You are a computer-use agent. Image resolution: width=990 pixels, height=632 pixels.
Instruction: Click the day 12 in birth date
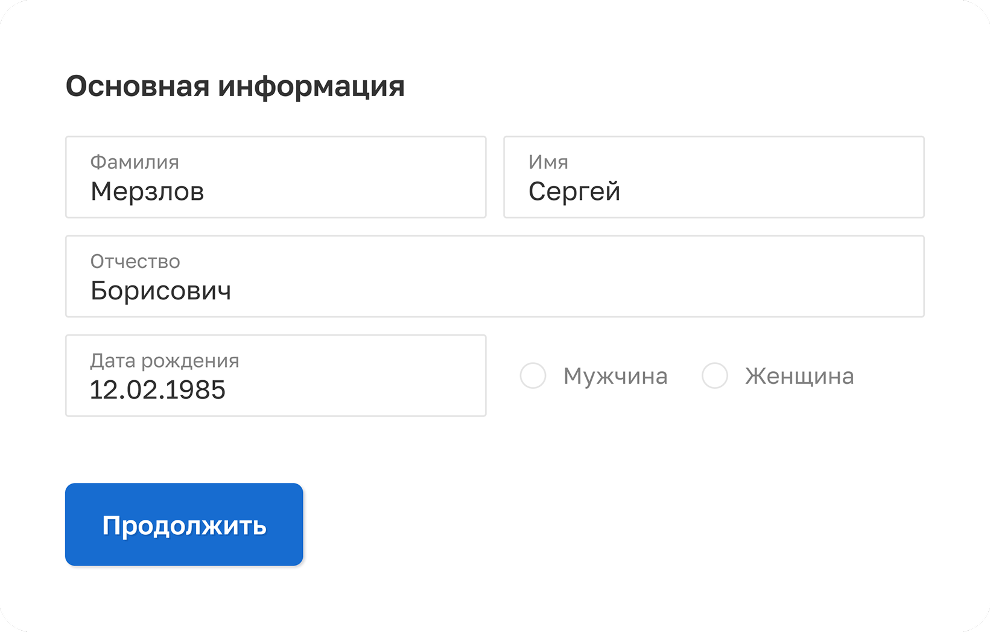click(x=101, y=390)
